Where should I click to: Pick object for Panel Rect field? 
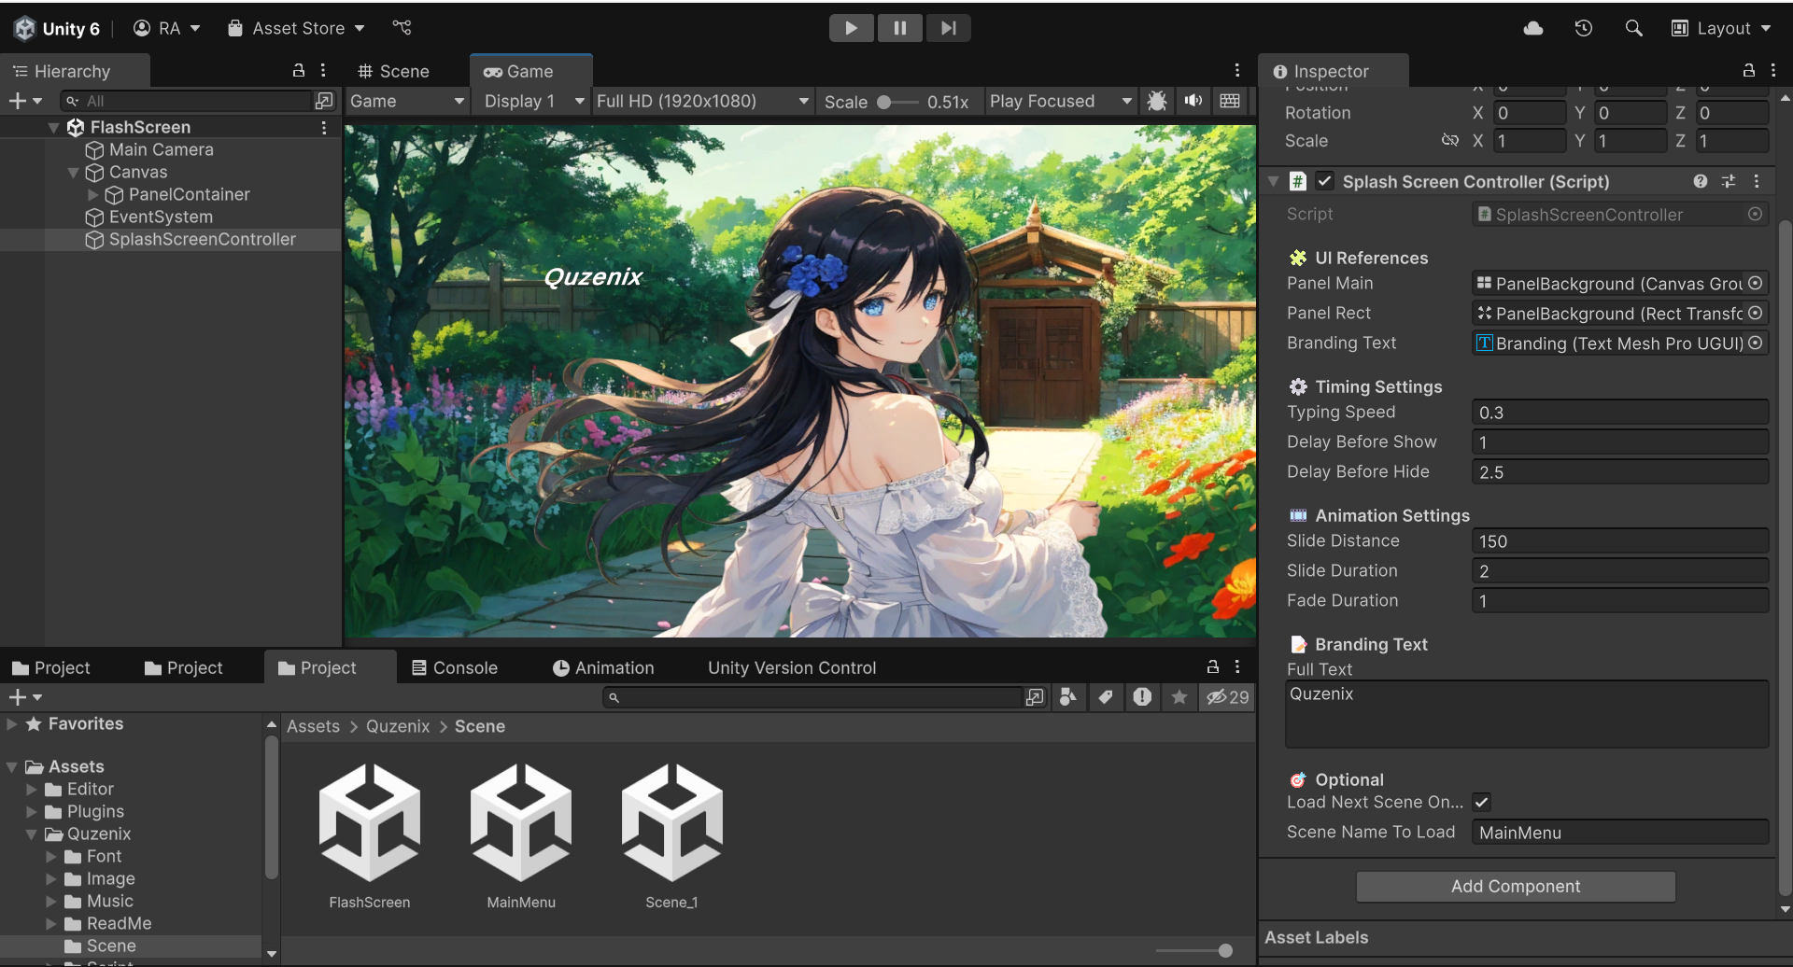(x=1756, y=313)
